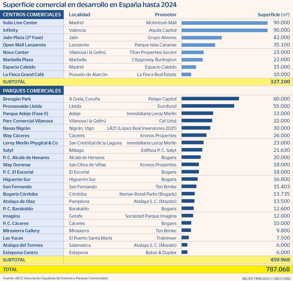Image resolution: width=293 pixels, height=281 pixels.
Task: Click the bar for Breogán Park
Action: click(210, 99)
